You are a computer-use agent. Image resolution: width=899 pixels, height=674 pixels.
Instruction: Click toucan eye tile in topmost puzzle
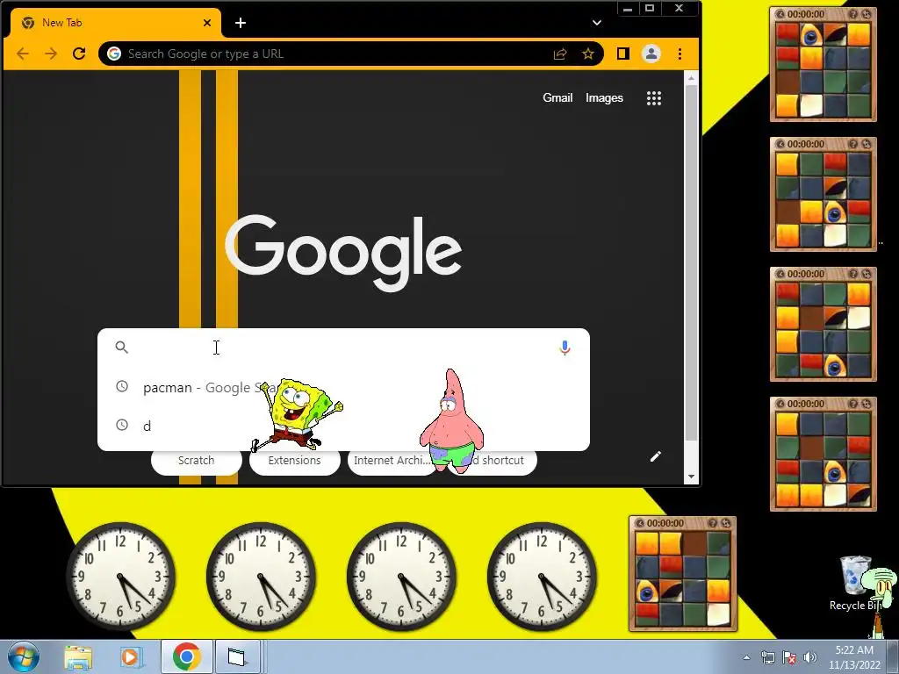pos(810,35)
